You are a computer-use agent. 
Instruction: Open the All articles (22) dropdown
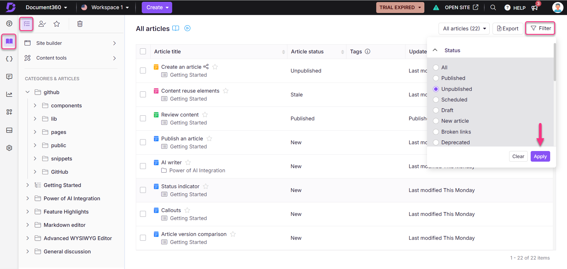(x=464, y=29)
